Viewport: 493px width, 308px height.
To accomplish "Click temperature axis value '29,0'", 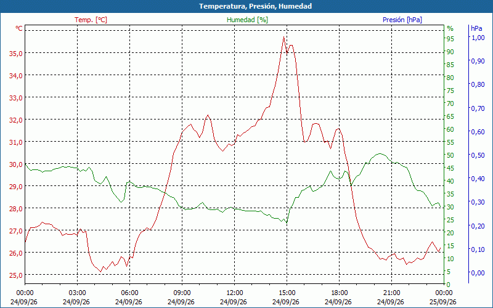I will pos(16,187).
